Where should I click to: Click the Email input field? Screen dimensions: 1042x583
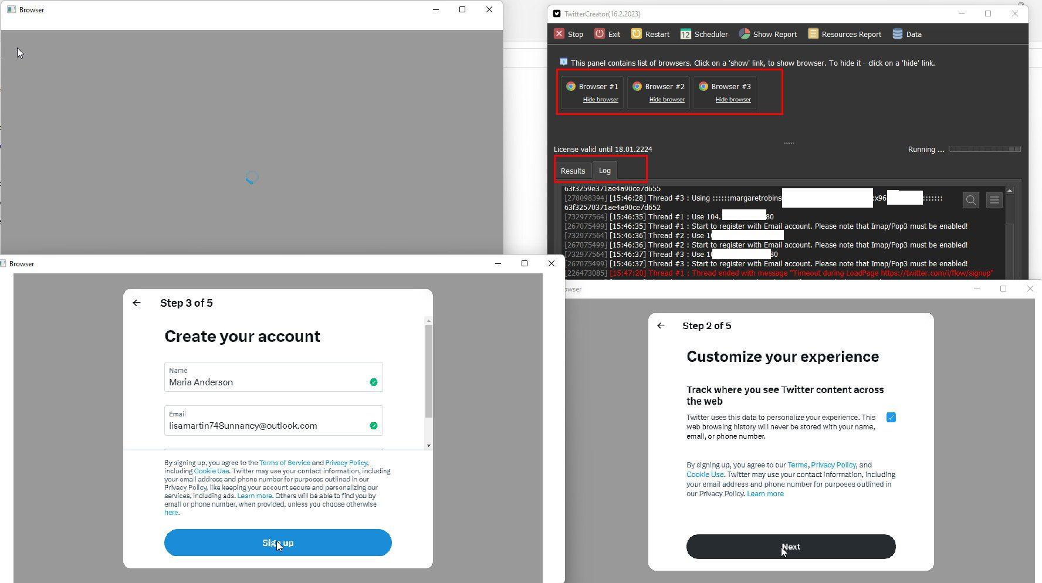coord(273,421)
